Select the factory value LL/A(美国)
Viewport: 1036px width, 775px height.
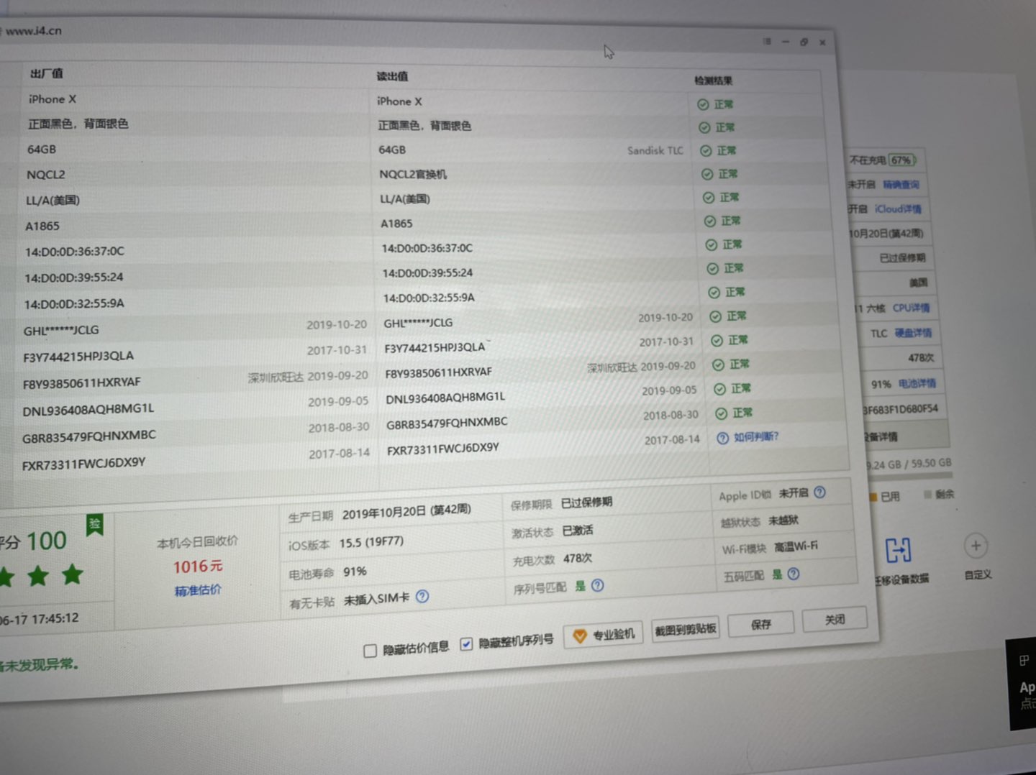pos(53,200)
